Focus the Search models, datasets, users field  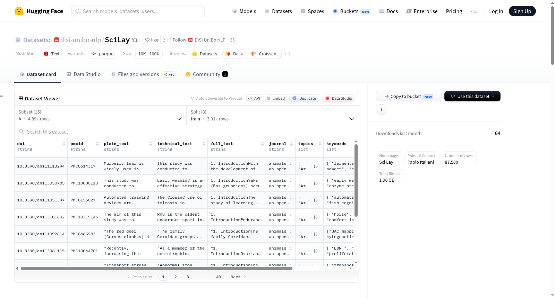pyautogui.click(x=138, y=11)
